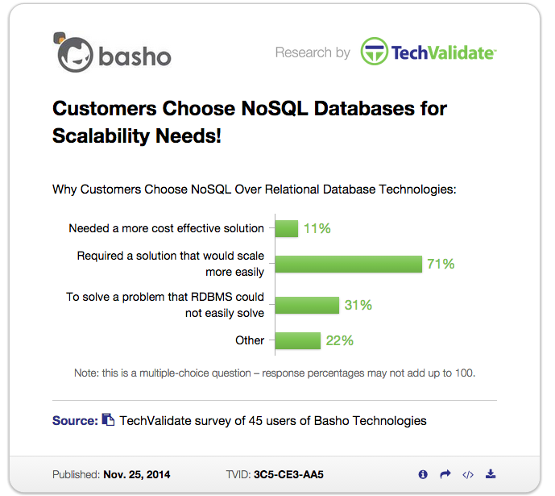This screenshot has width=555, height=496.
Task: Click the info icon in the footer
Action: click(x=423, y=474)
